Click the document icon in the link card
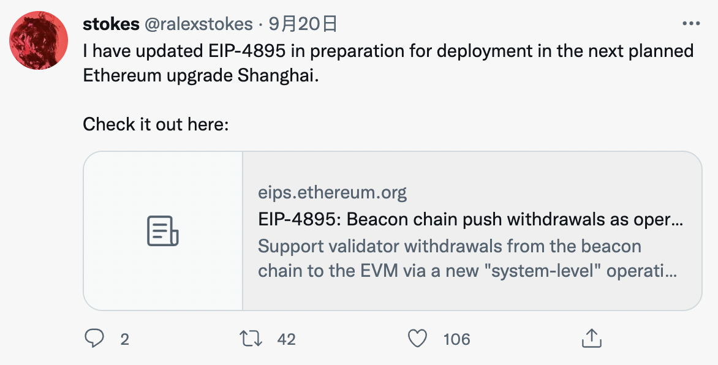The width and height of the screenshot is (718, 365). [x=162, y=231]
